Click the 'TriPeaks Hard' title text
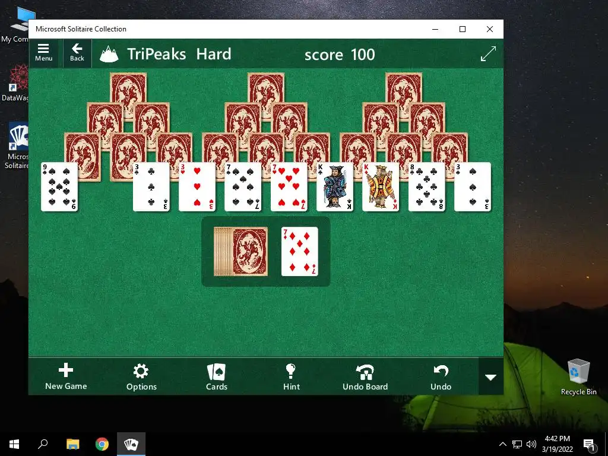This screenshot has width=608, height=456. pos(179,54)
